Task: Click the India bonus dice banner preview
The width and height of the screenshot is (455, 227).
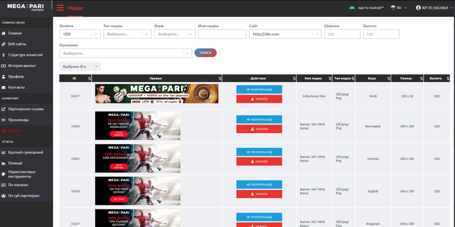Action: click(x=157, y=94)
